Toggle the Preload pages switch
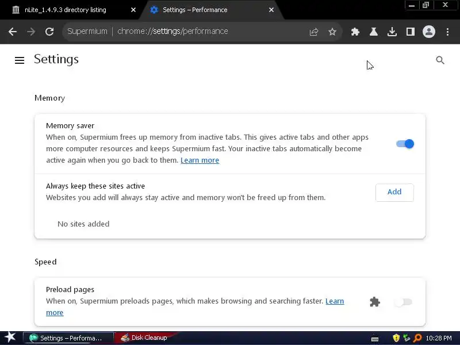Image resolution: width=460 pixels, height=345 pixels. point(404,302)
